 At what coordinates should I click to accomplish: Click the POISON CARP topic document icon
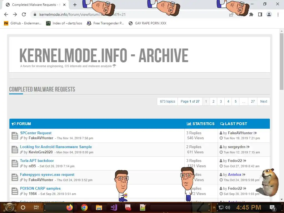pos(15,191)
